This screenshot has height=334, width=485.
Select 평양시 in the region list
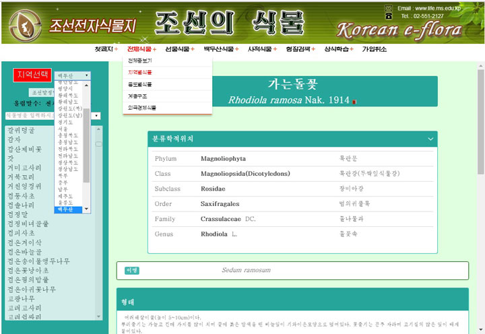[x=65, y=88]
